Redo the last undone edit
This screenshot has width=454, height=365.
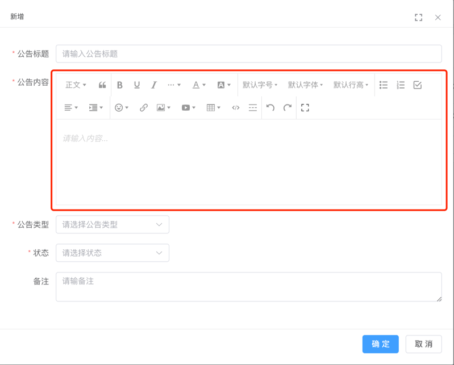click(288, 107)
